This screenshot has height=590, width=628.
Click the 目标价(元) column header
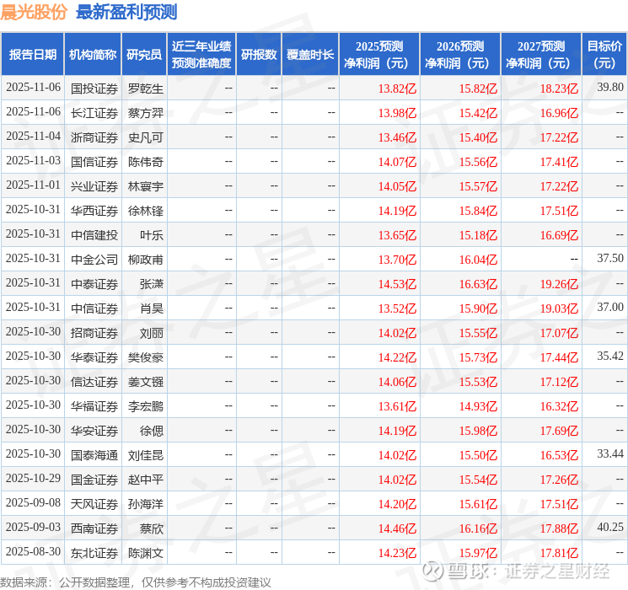coord(604,54)
